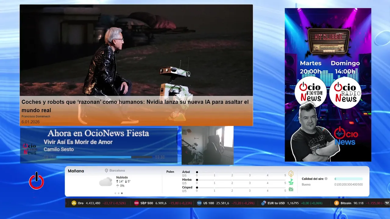The image size is (390, 219).
Task: Click author name Francisco Doménech
Action: (36, 116)
